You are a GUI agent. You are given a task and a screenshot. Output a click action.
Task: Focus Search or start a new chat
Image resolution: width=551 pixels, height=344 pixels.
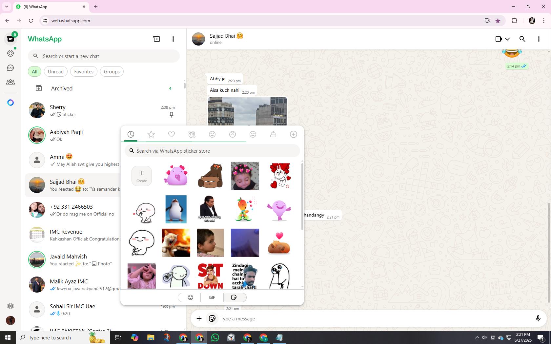click(104, 56)
